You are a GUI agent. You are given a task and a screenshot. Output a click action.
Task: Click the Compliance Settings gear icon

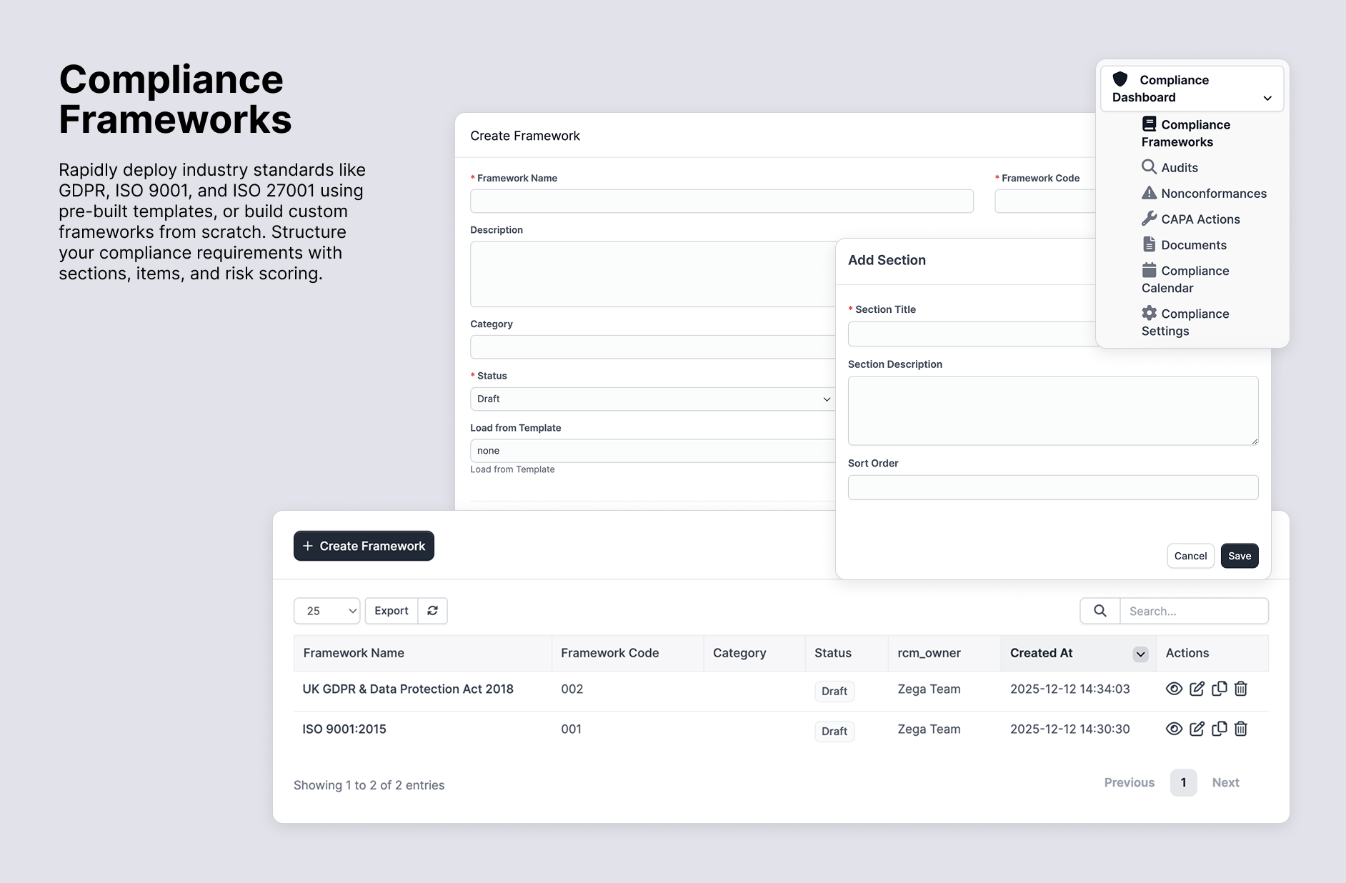pos(1149,313)
